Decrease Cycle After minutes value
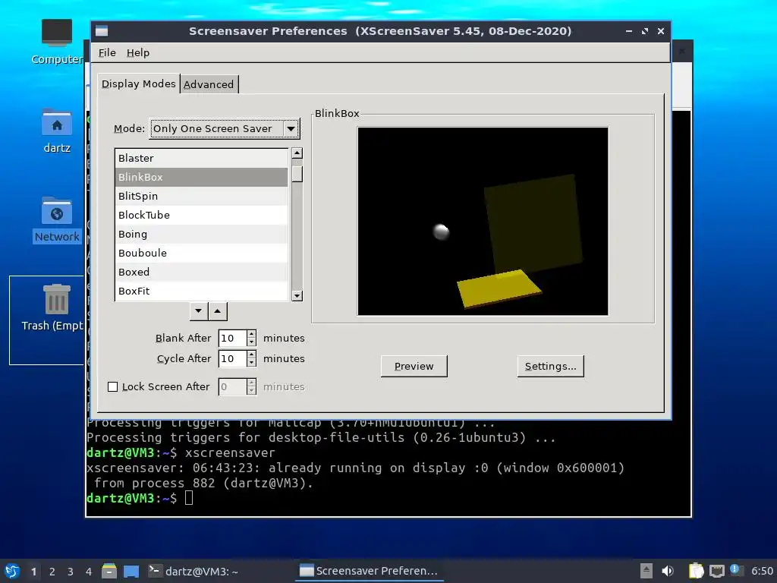777x583 pixels. [252, 363]
